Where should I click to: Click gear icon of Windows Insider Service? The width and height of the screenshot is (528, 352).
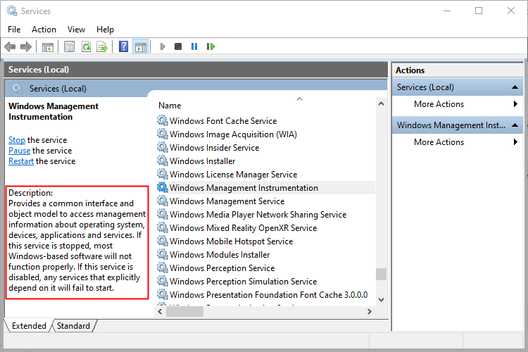point(163,147)
